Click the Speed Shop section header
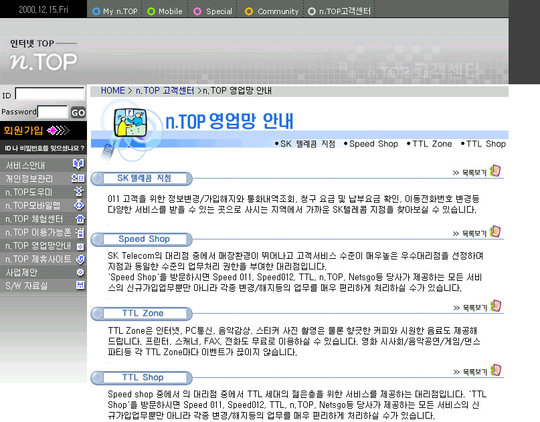Viewport: 540px width, 422px height. click(x=142, y=239)
